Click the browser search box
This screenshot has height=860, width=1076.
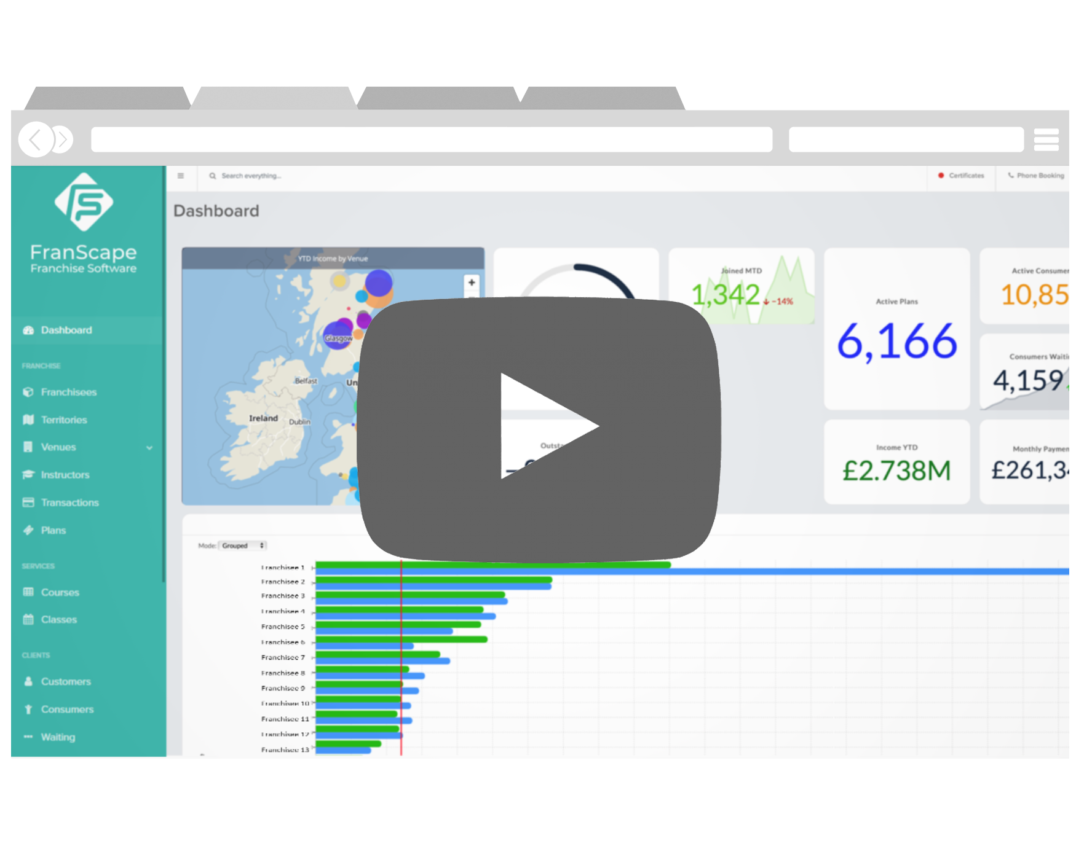[906, 140]
